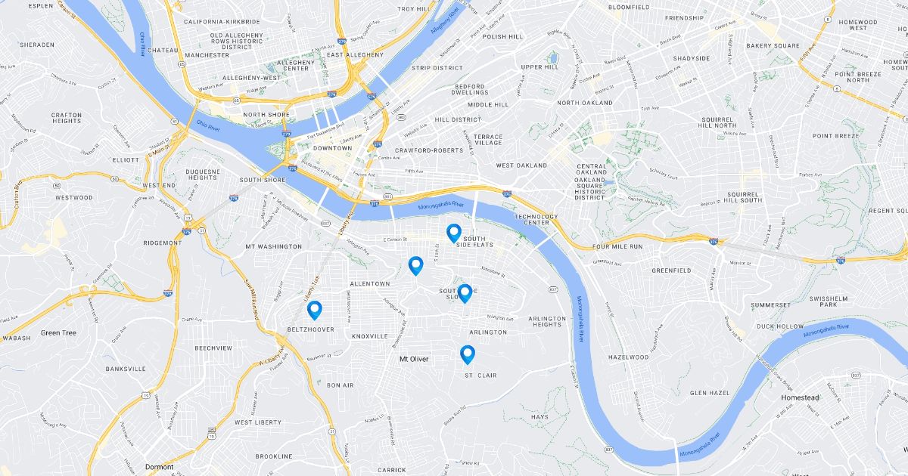Select the Bloomfield neighborhood label
908x476 pixels.
click(629, 7)
